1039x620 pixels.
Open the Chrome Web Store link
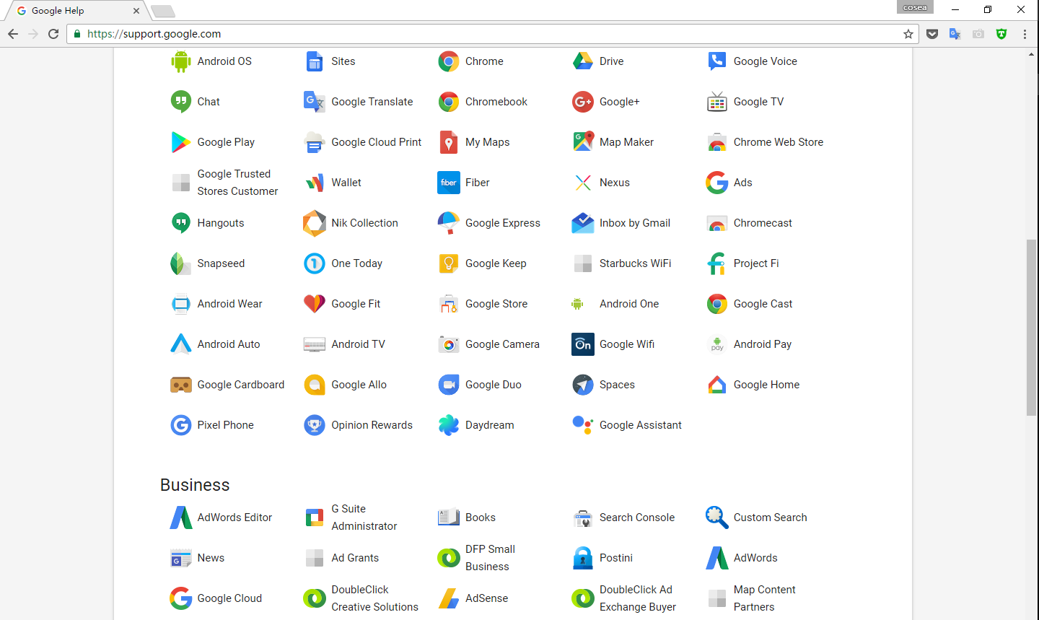779,142
